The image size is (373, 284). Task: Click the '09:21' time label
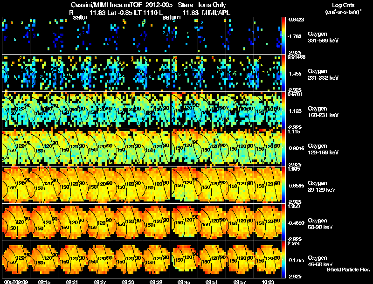tap(72, 282)
